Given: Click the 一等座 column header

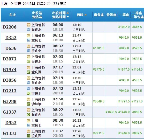Looking at the screenshot, I should 124,15.
